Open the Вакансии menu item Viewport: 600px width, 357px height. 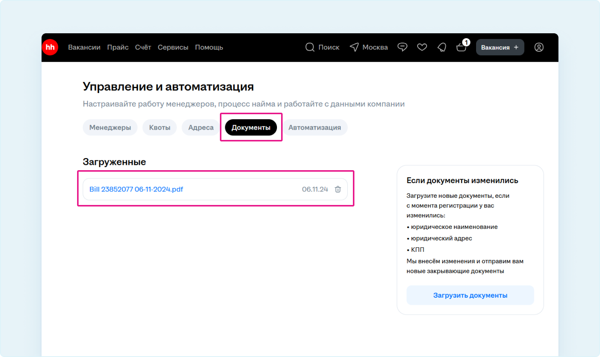(84, 47)
